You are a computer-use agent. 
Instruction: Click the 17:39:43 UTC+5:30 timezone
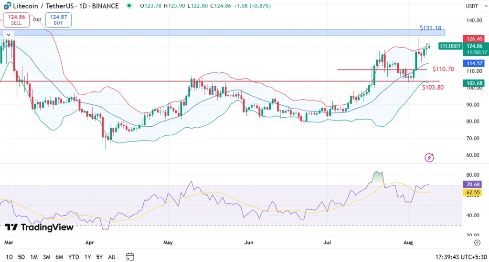(x=461, y=257)
